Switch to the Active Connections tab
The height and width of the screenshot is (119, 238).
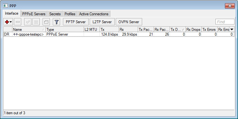coord(94,14)
